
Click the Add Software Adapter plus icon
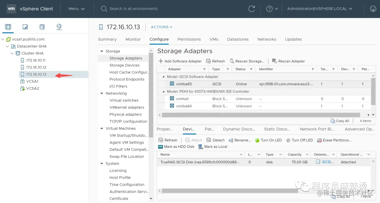point(161,61)
